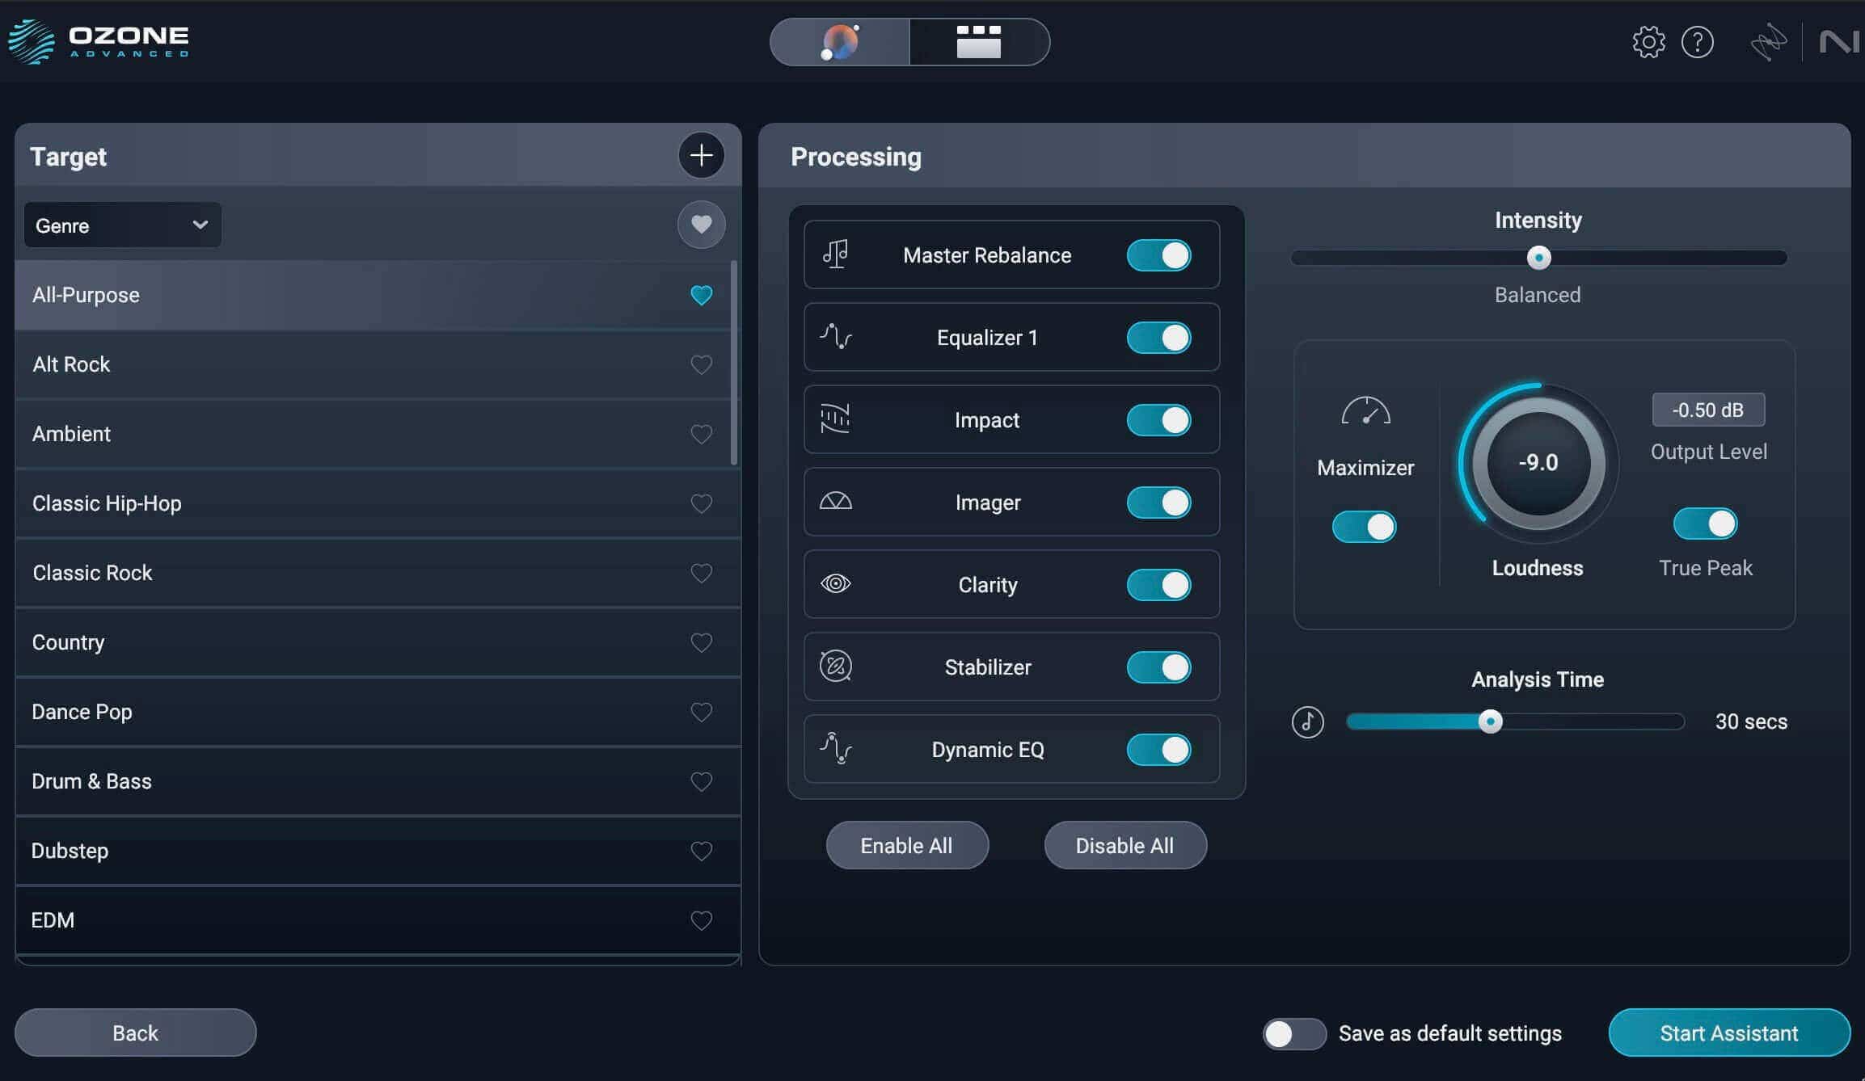Enable Save as default settings toggle

tap(1294, 1033)
